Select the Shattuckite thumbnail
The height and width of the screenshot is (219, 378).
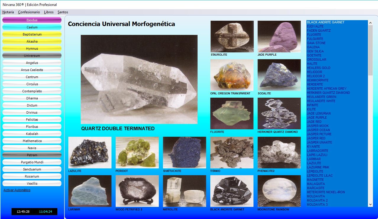pos(185,152)
